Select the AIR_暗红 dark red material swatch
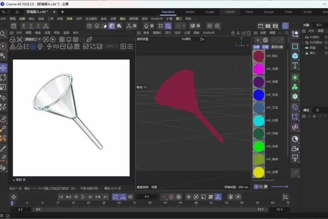Viewport: 328px width, 219px height. tap(259, 56)
